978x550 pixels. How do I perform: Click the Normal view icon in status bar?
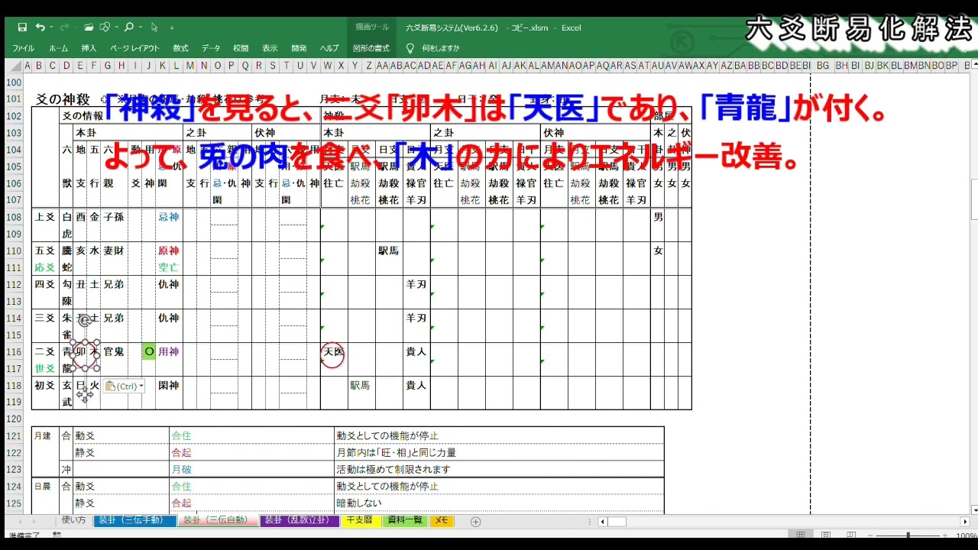click(800, 535)
